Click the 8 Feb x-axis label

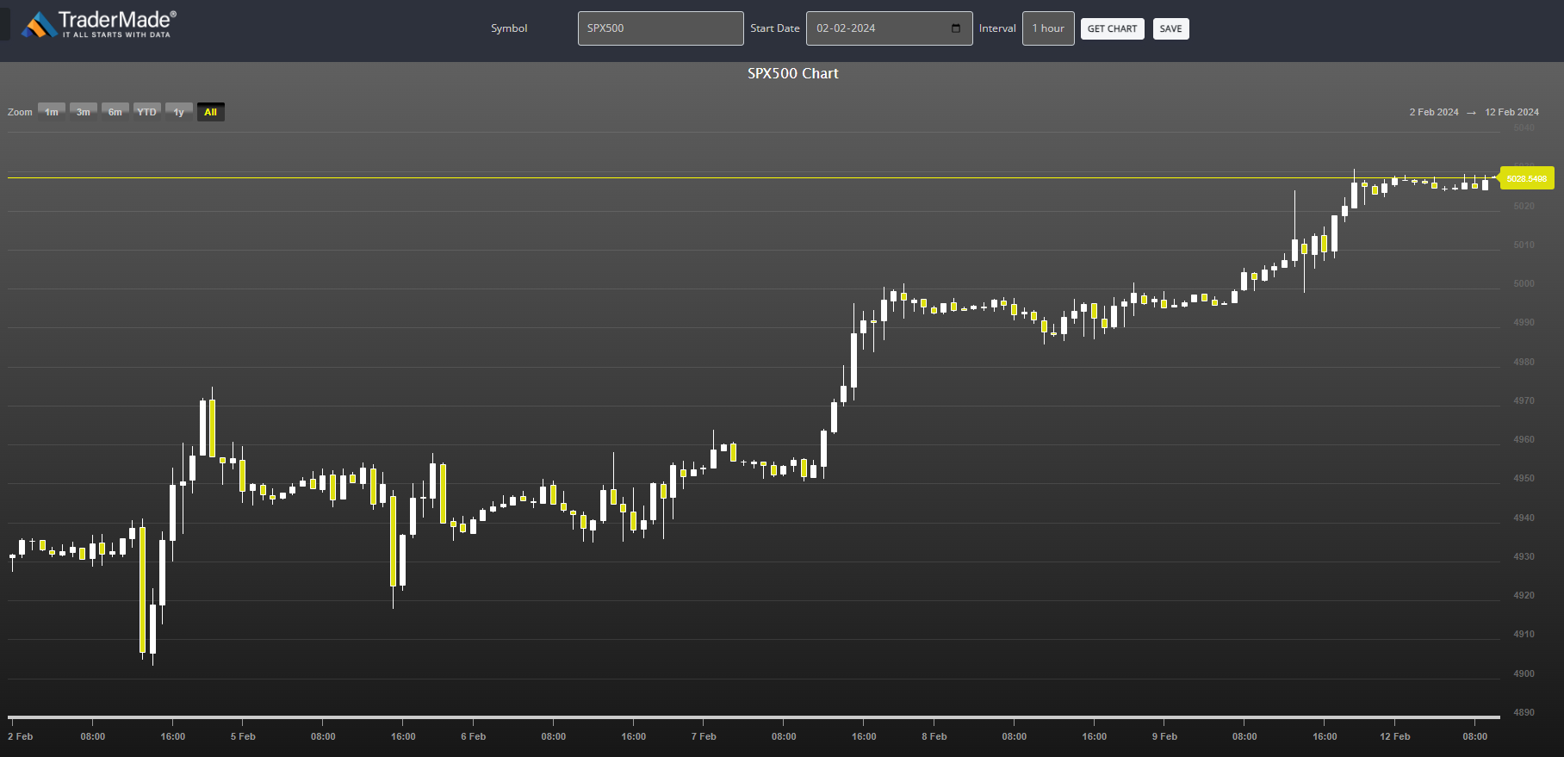click(x=934, y=736)
